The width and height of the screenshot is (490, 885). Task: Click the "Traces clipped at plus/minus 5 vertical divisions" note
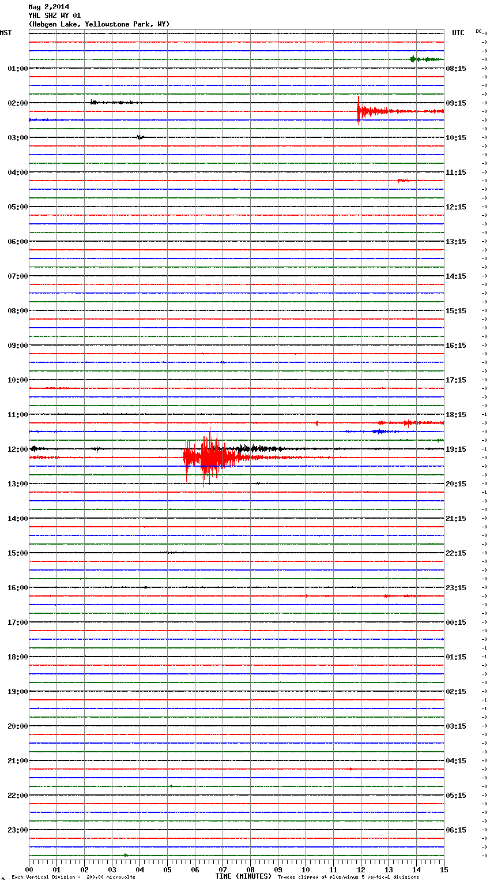(348, 877)
